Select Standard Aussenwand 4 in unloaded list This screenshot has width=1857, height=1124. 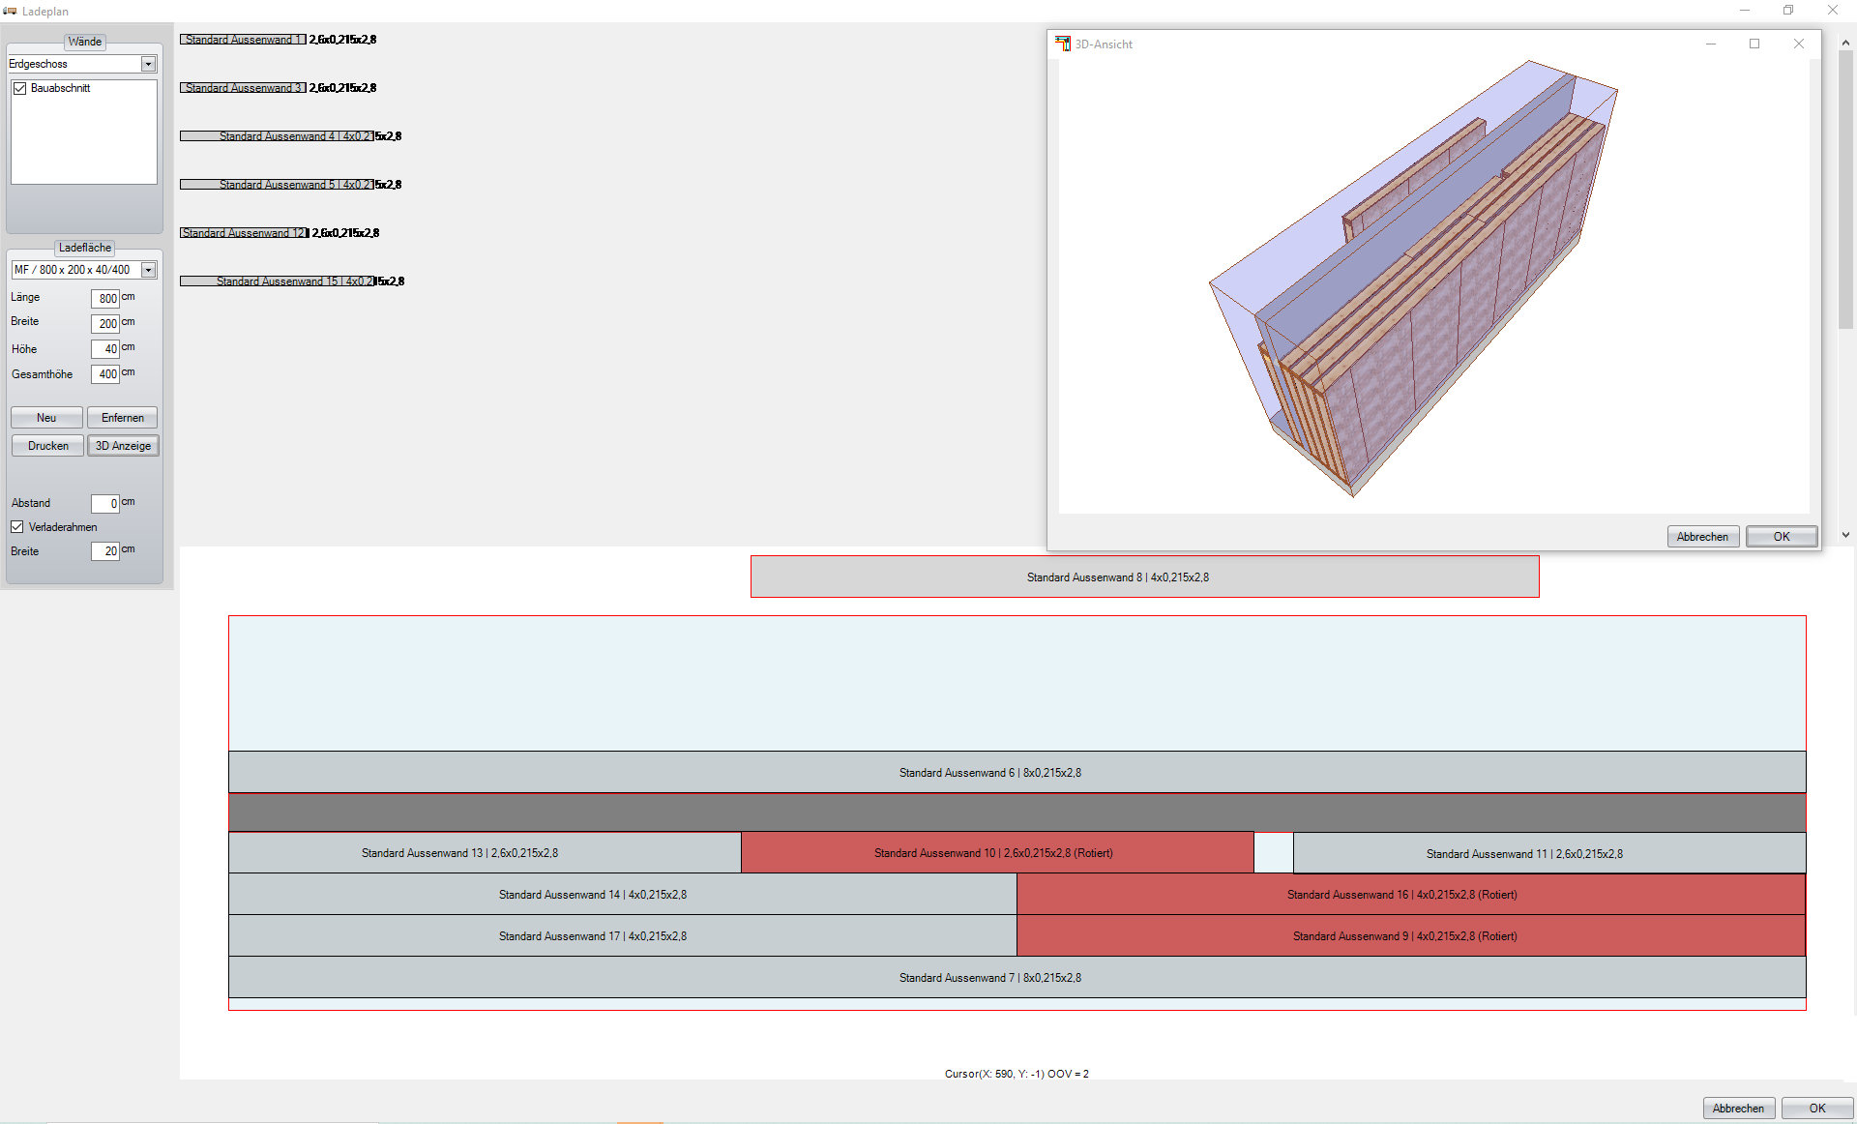[x=277, y=136]
